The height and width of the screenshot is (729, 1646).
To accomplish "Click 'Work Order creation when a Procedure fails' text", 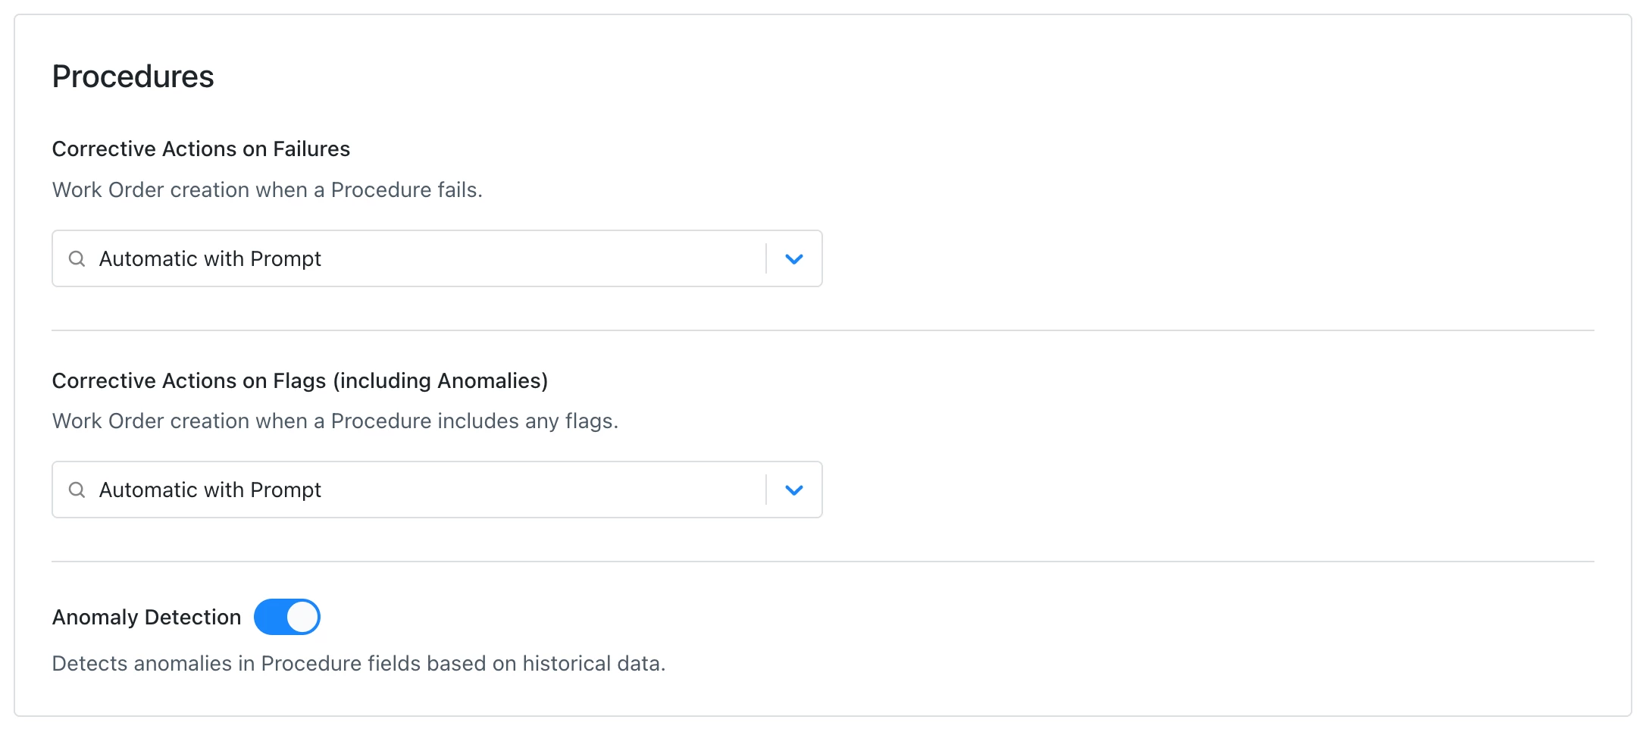I will (267, 190).
